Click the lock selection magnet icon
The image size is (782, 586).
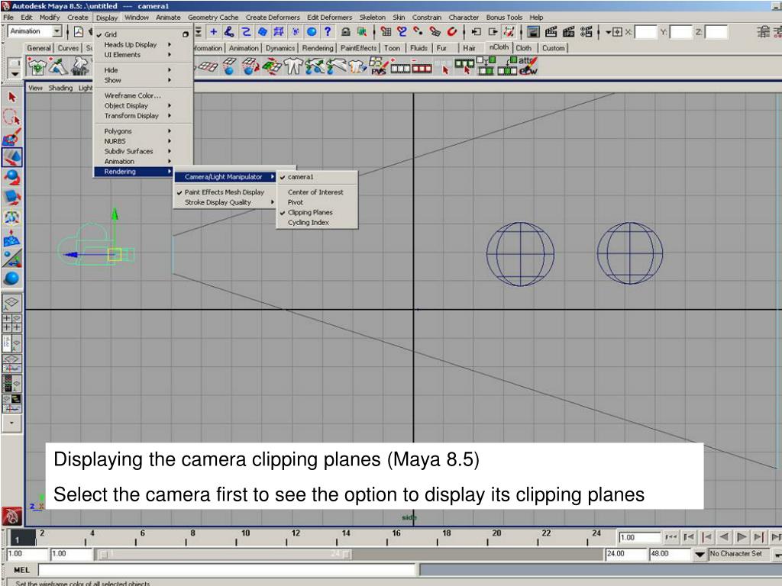[345, 32]
